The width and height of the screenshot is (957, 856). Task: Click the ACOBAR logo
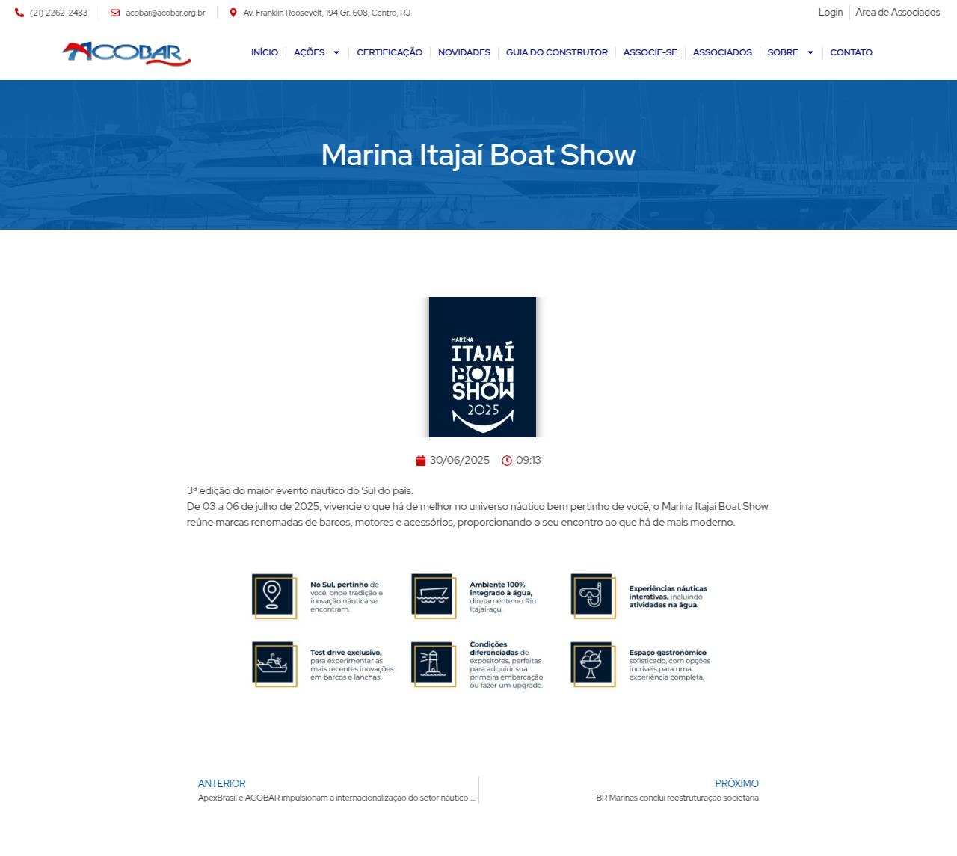tap(126, 53)
